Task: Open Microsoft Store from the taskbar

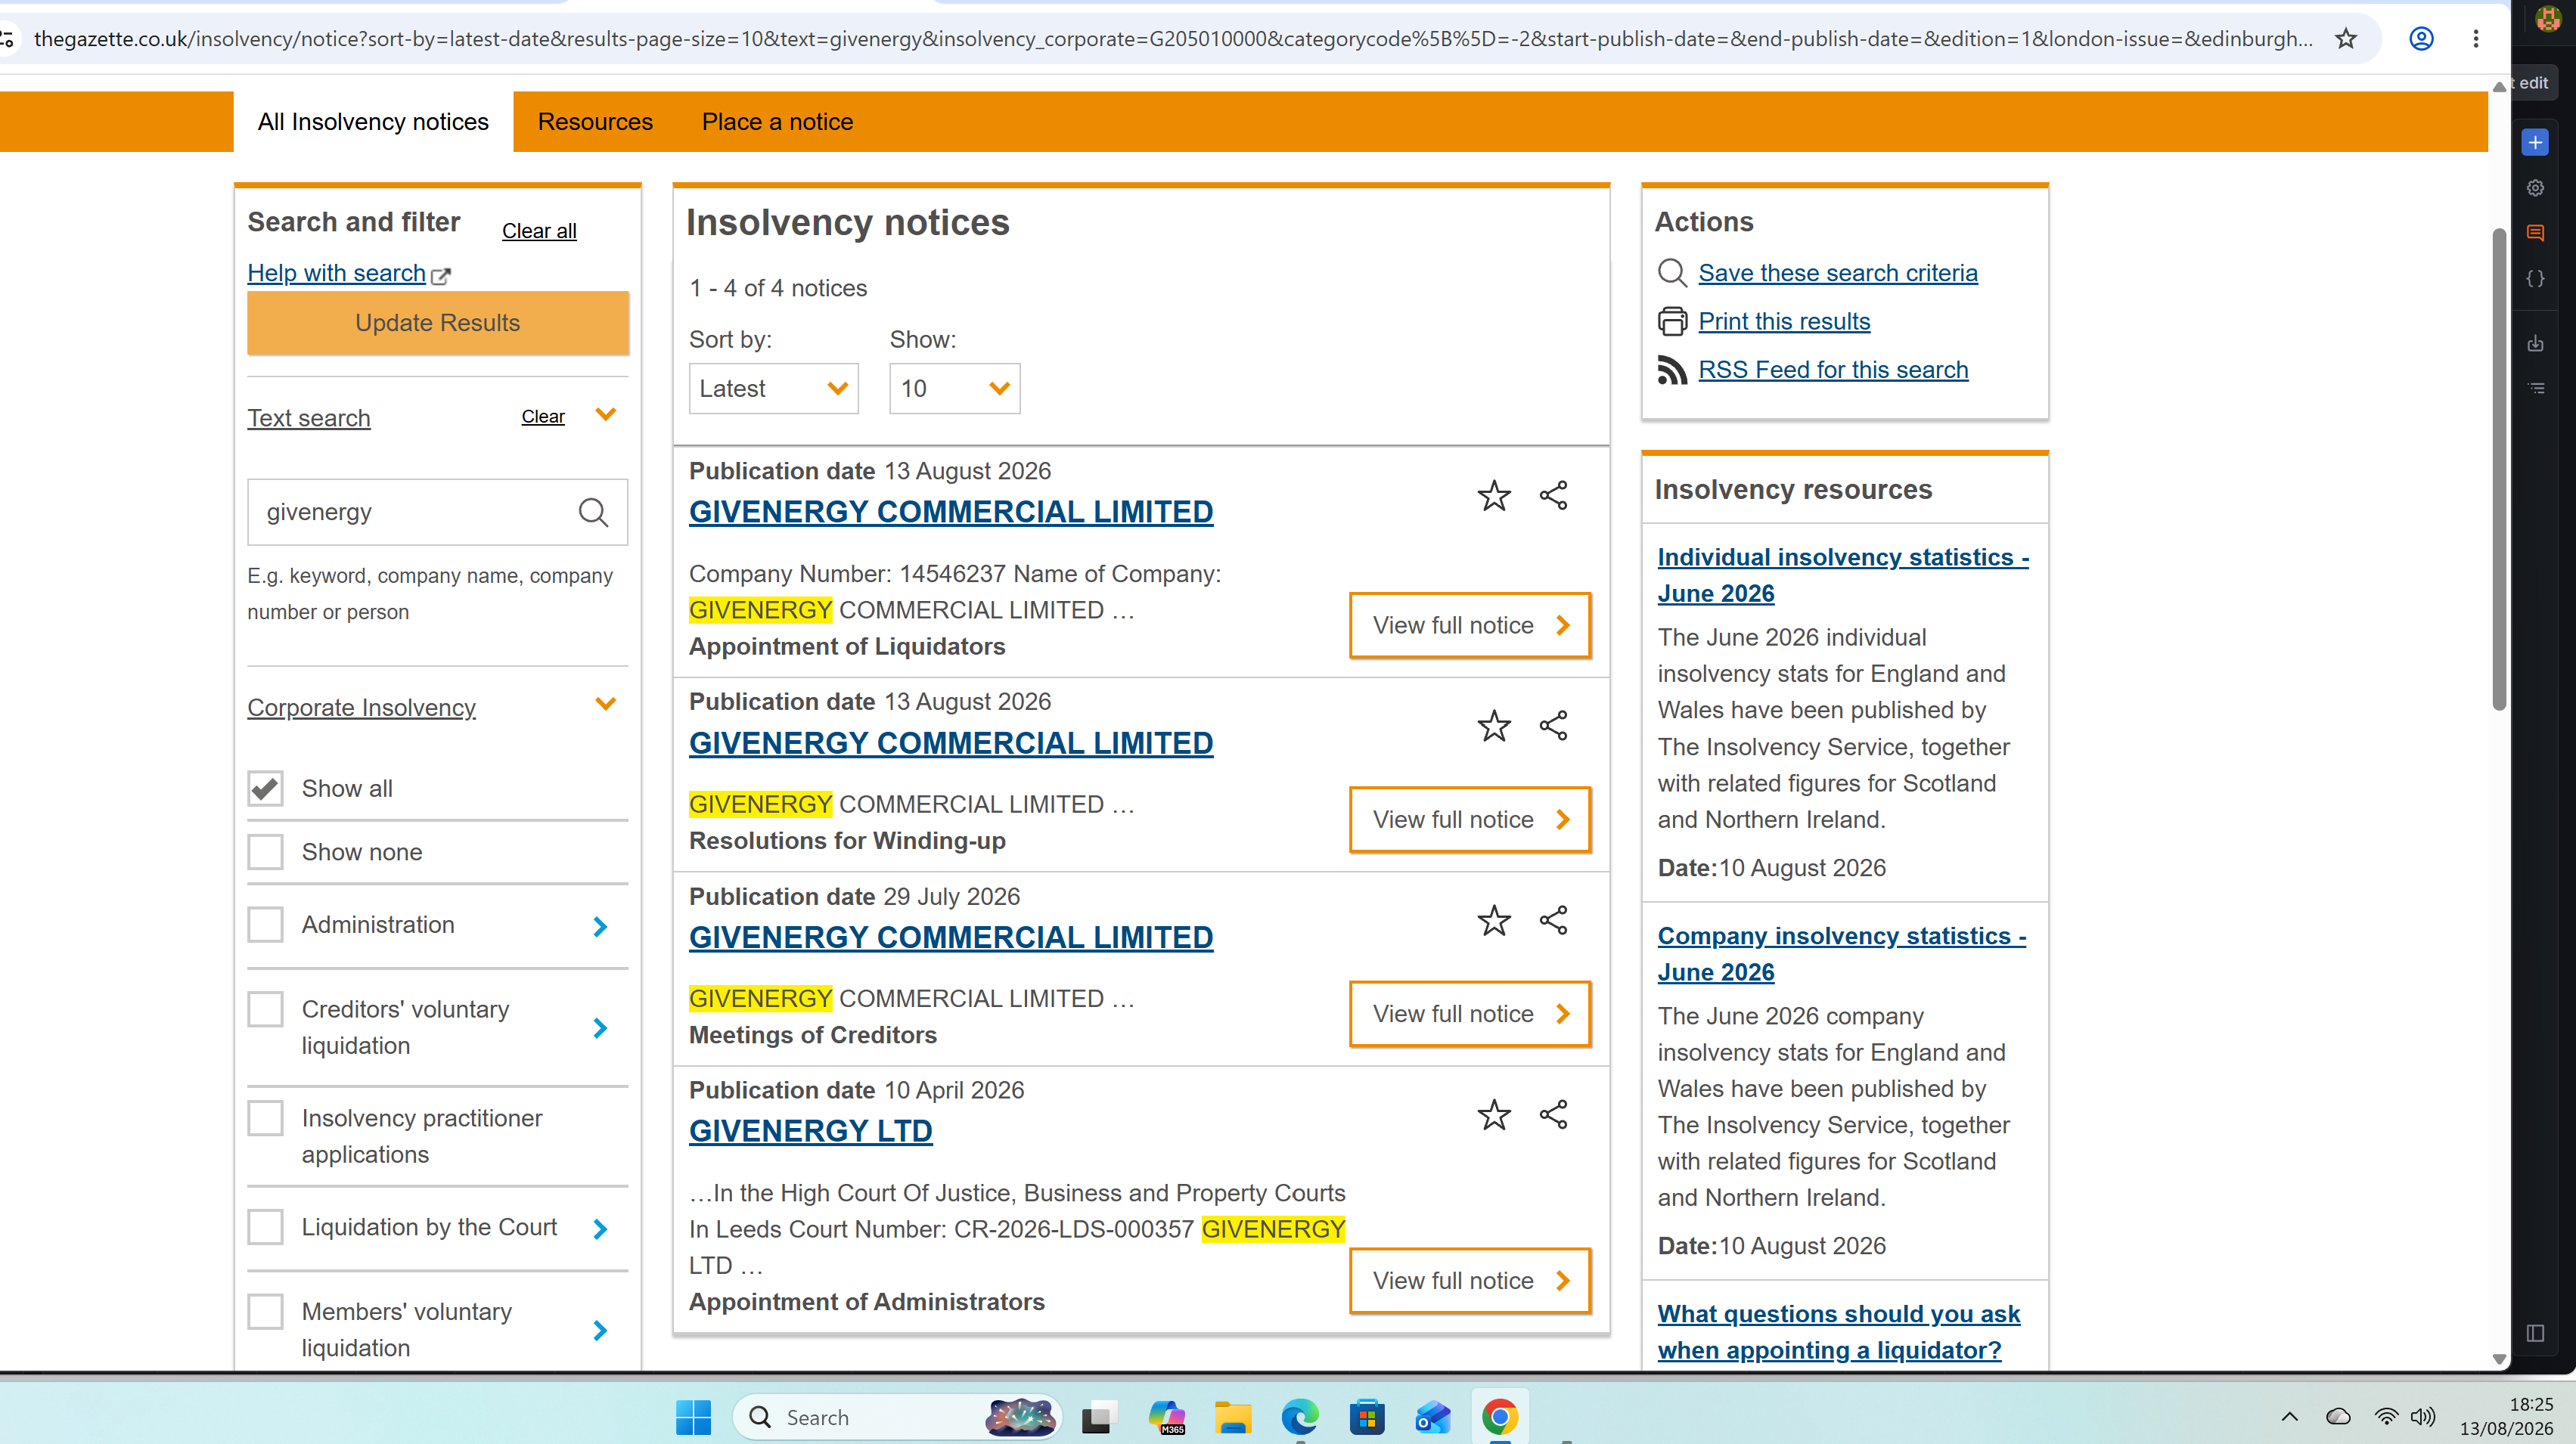Action: pyautogui.click(x=1366, y=1417)
